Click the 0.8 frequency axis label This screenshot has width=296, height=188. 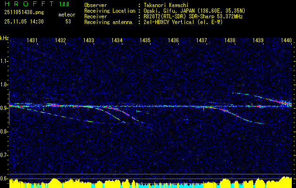pyautogui.click(x=4, y=132)
